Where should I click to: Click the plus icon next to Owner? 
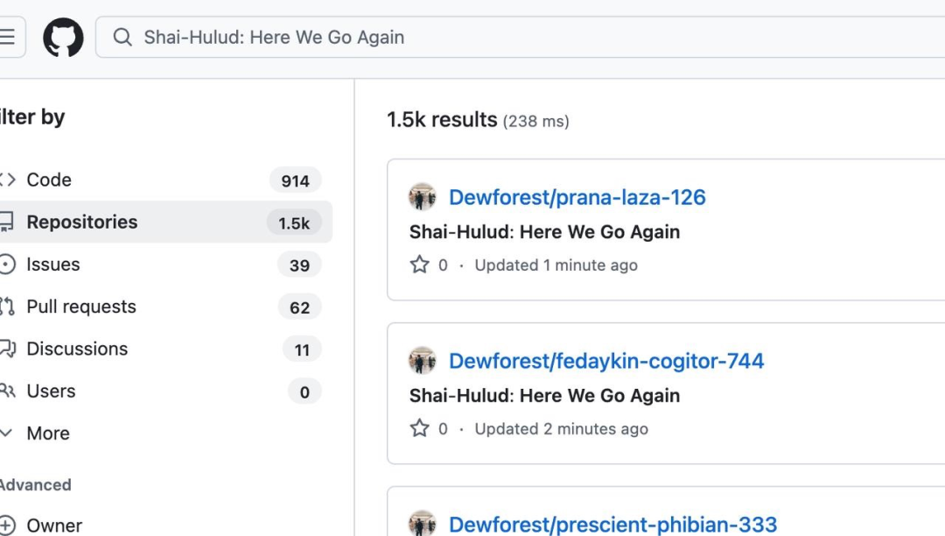7,525
